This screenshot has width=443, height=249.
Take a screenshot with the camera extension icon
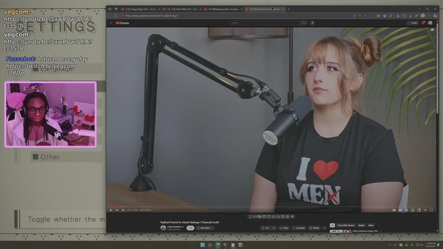coord(288,216)
